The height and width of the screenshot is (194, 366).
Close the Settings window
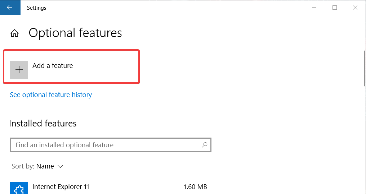click(355, 8)
